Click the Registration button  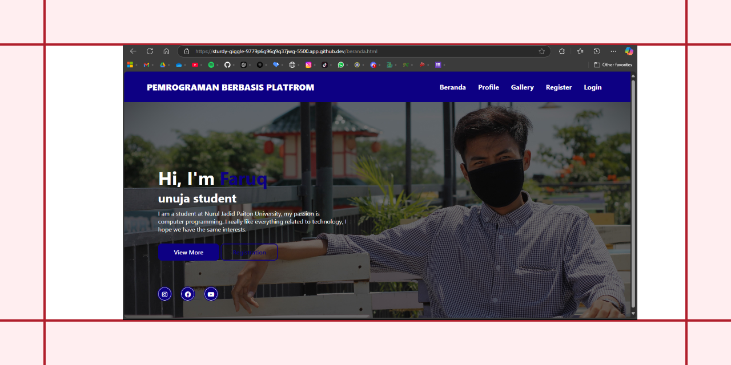pyautogui.click(x=250, y=252)
